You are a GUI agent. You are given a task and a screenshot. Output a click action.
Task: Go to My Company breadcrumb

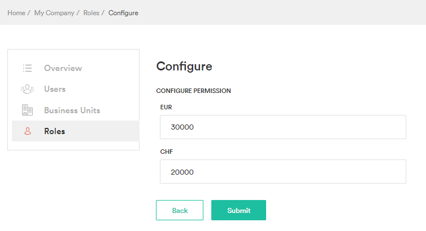pos(54,13)
